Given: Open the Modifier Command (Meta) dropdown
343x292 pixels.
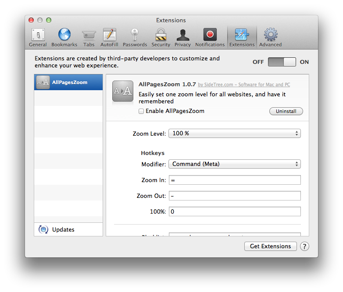Looking at the screenshot, I should (x=235, y=164).
